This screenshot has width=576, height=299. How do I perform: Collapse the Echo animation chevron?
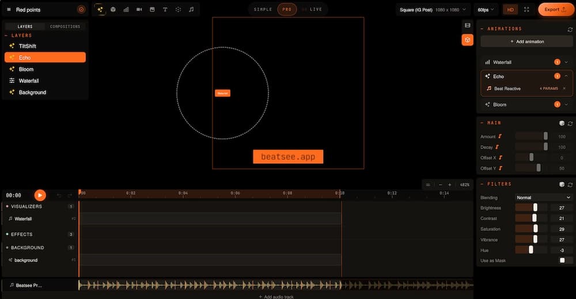[566, 76]
